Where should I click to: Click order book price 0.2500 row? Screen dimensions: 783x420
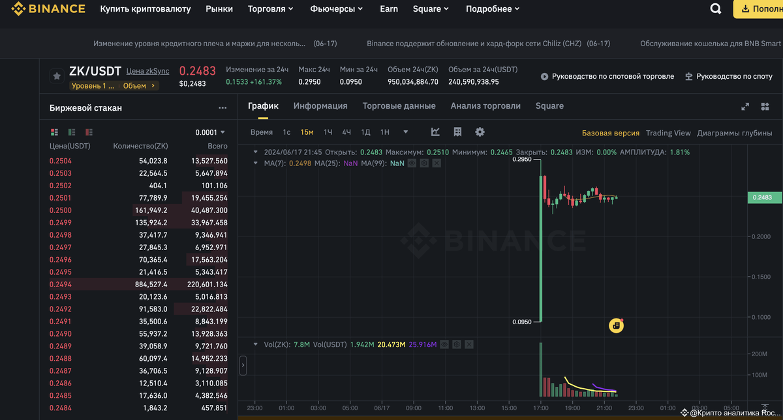pyautogui.click(x=139, y=210)
